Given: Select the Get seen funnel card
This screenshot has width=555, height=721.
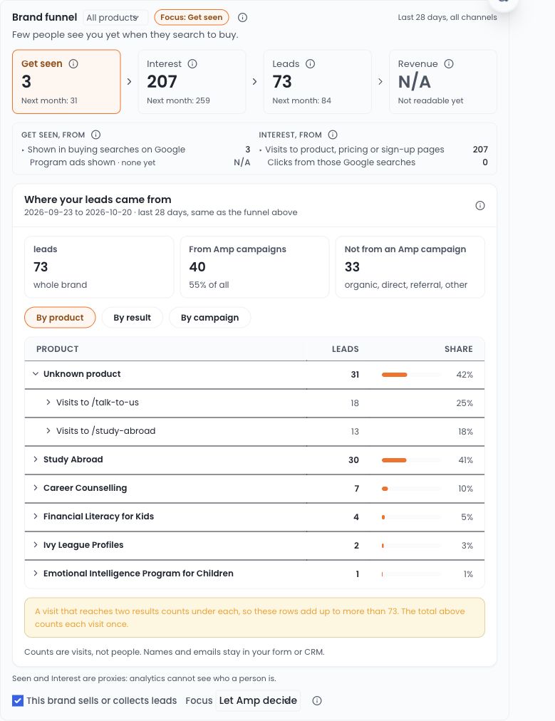Looking at the screenshot, I should point(66,82).
